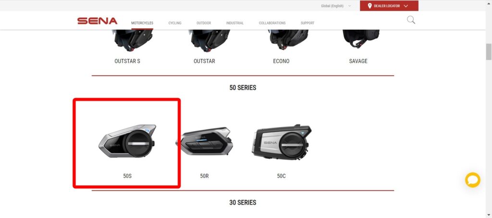Select the ECONO helmet link
The height and width of the screenshot is (218, 492).
click(281, 61)
